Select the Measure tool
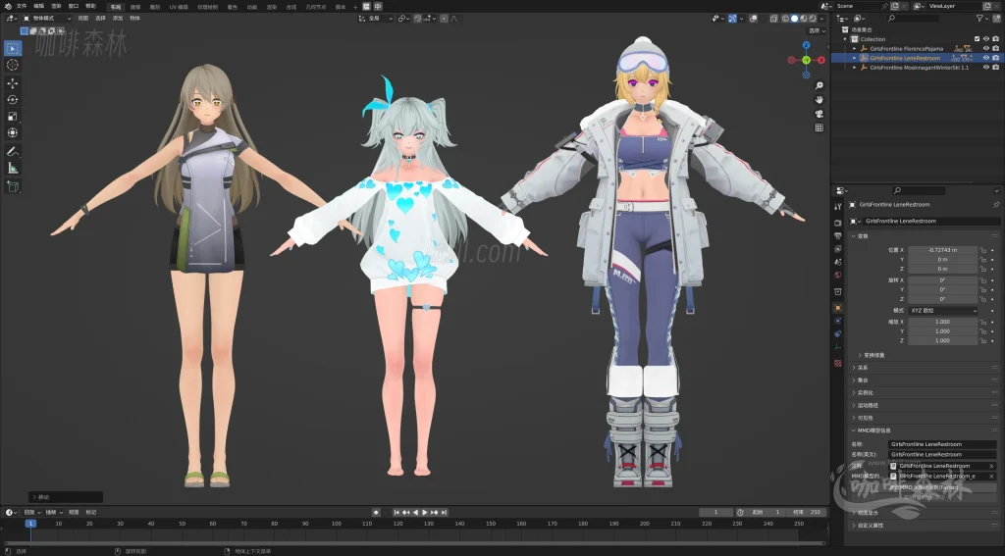Viewport: 1005px width, 556px height. pos(12,168)
